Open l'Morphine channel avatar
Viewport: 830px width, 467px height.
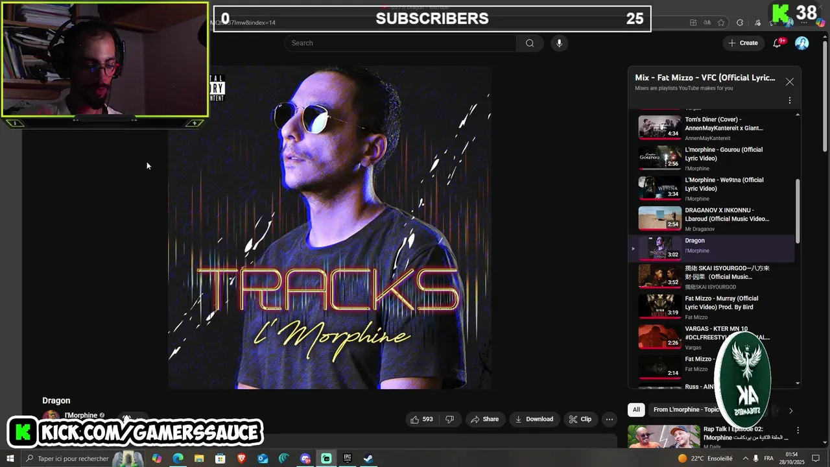(x=51, y=416)
